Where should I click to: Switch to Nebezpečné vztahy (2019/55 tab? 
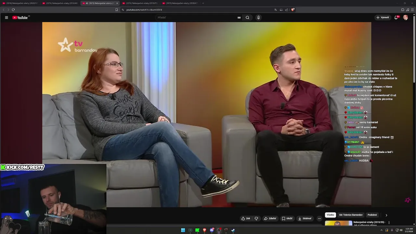140,3
